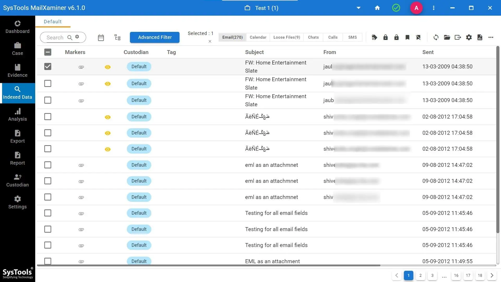Click the horizontal scrollbar below the table
The image size is (501, 282).
(x=209, y=265)
